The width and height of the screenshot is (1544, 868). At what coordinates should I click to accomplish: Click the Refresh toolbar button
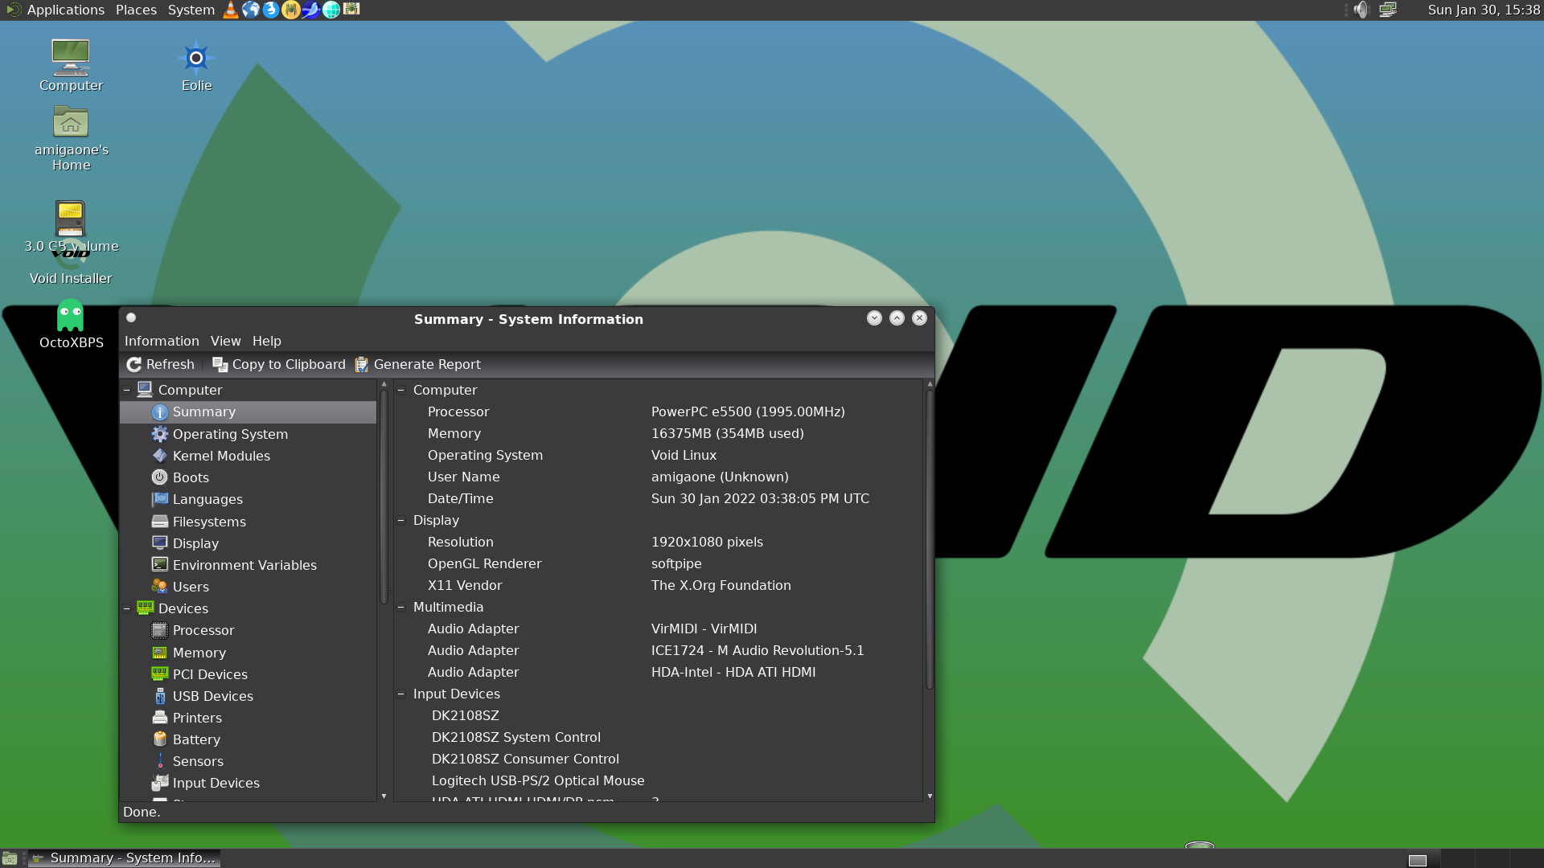tap(161, 364)
